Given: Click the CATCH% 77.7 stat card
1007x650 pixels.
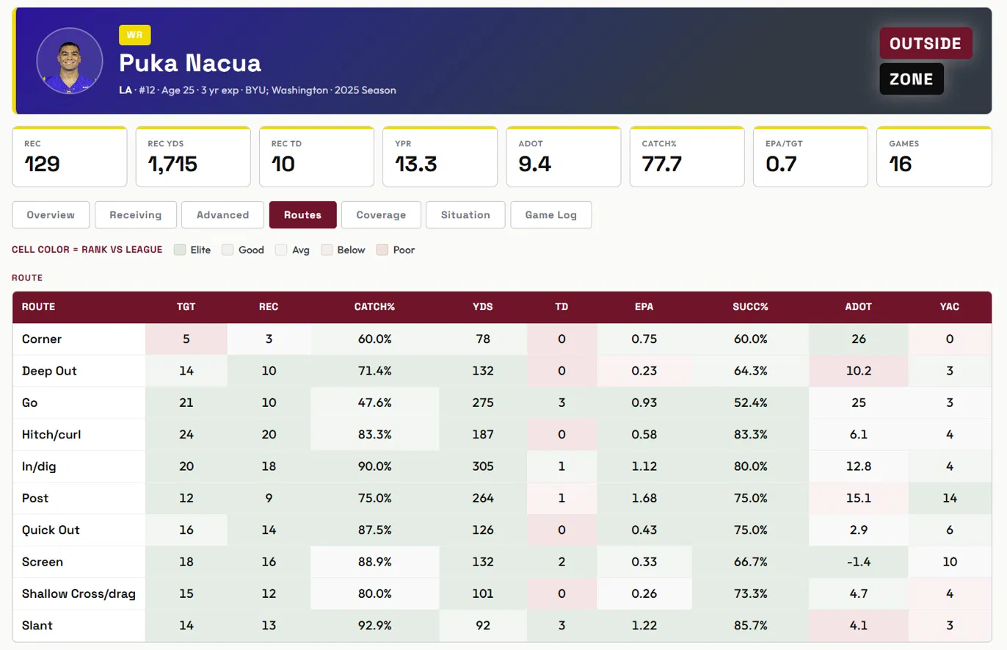Looking at the screenshot, I should click(687, 156).
